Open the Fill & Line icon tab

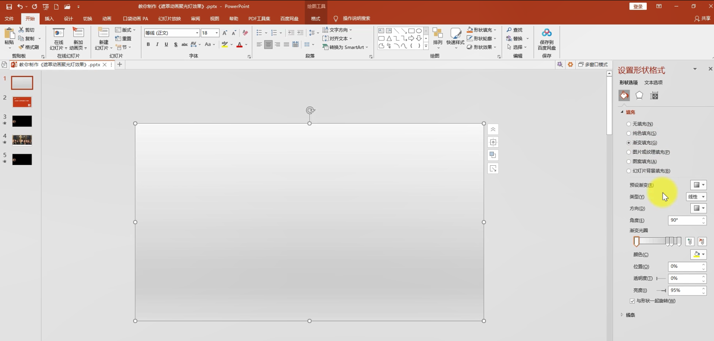pyautogui.click(x=624, y=96)
